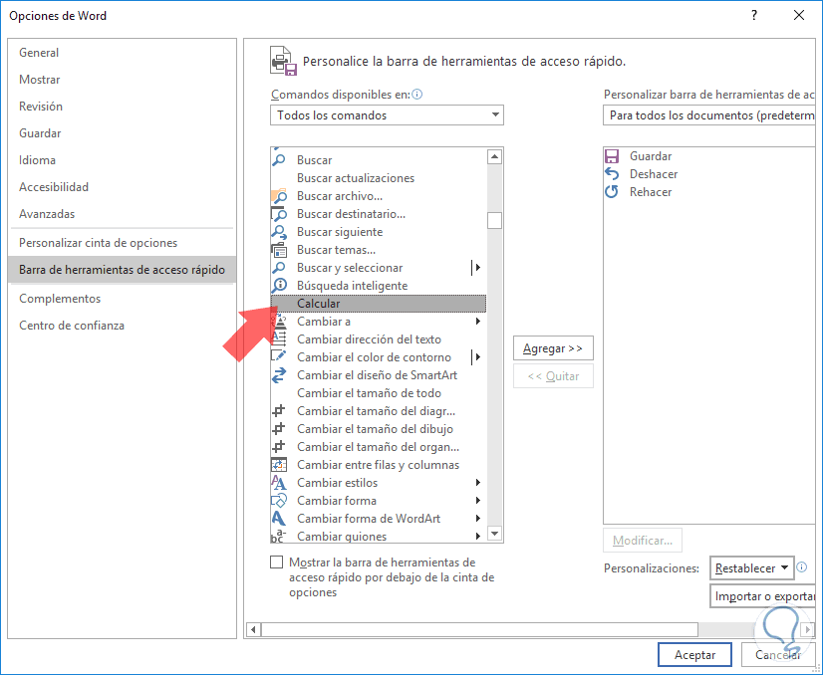The width and height of the screenshot is (823, 675).
Task: Click the Agregar >> button
Action: [553, 348]
